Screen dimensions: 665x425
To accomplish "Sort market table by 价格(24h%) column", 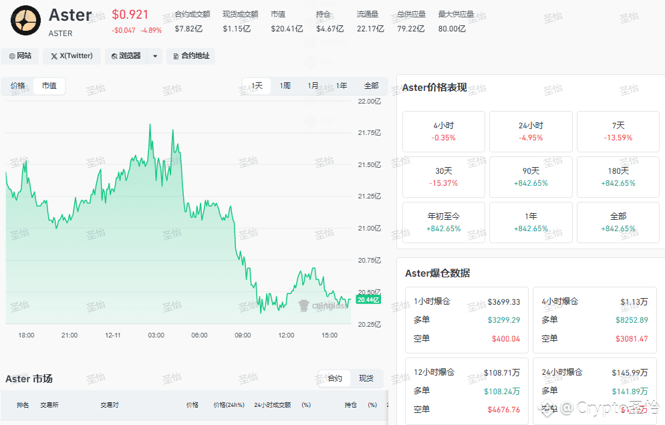I will [229, 405].
